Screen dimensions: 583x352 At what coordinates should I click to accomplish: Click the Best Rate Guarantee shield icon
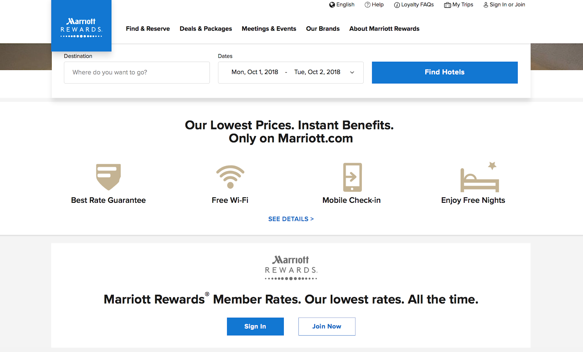point(108,177)
